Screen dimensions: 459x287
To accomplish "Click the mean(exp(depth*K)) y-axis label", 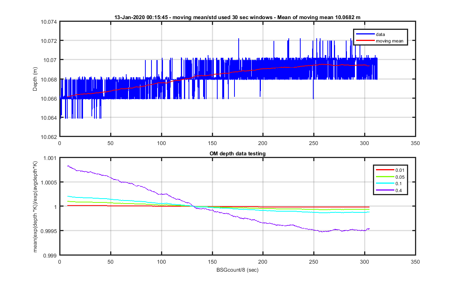I will tap(36, 207).
